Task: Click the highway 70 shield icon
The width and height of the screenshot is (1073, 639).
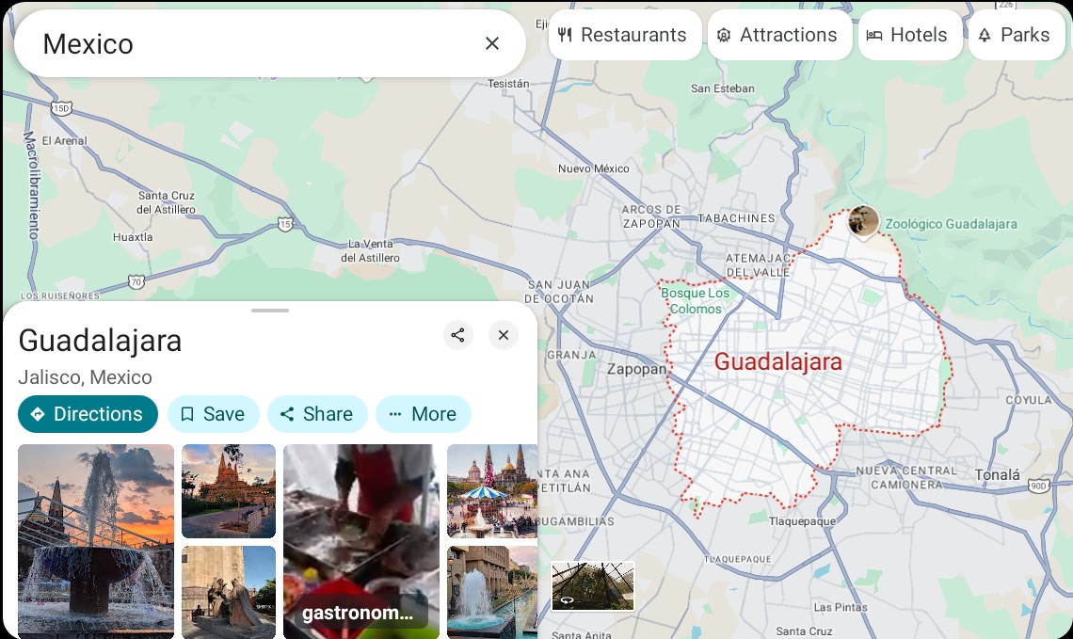Action: 136,281
